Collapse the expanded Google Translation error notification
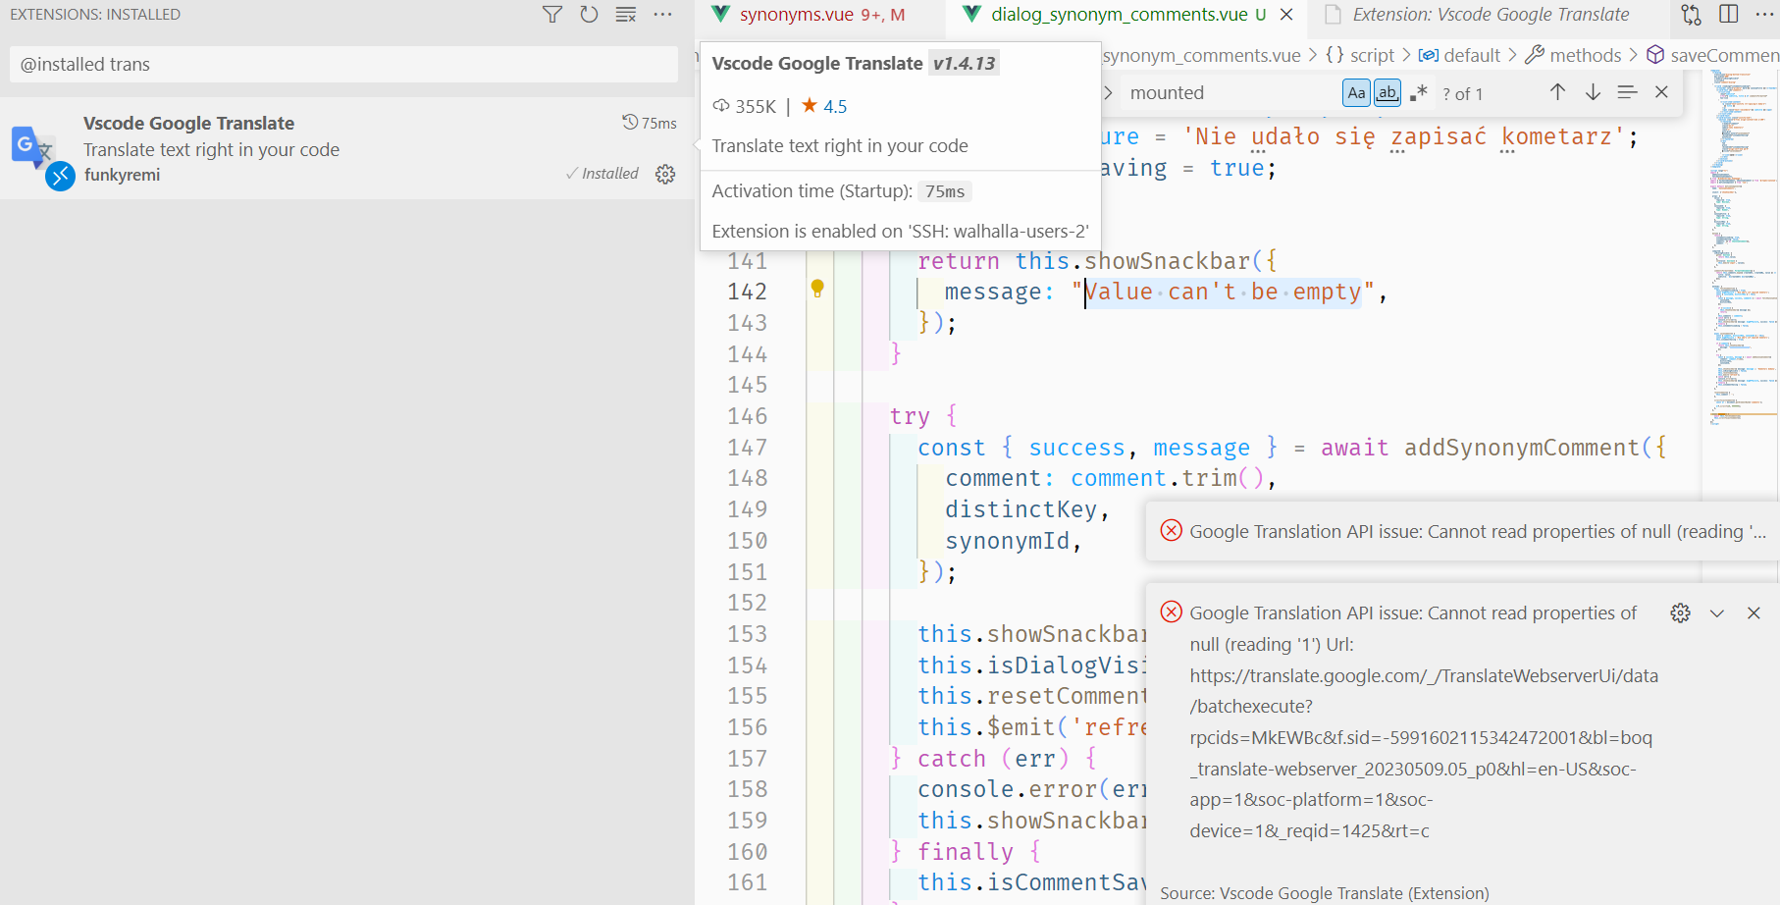This screenshot has width=1780, height=905. tap(1717, 612)
